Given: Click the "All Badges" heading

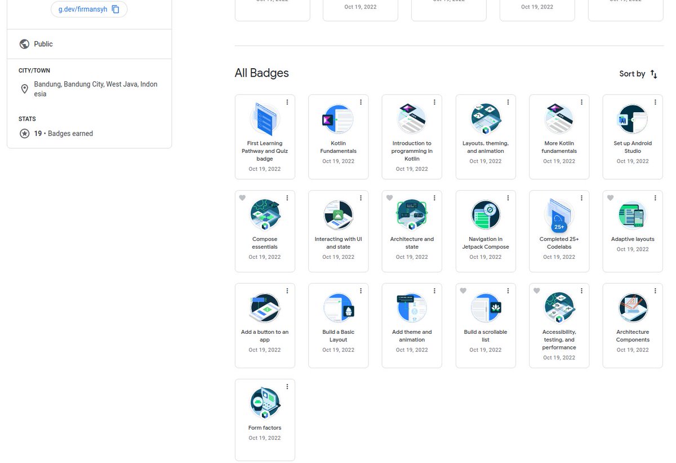Looking at the screenshot, I should (262, 73).
